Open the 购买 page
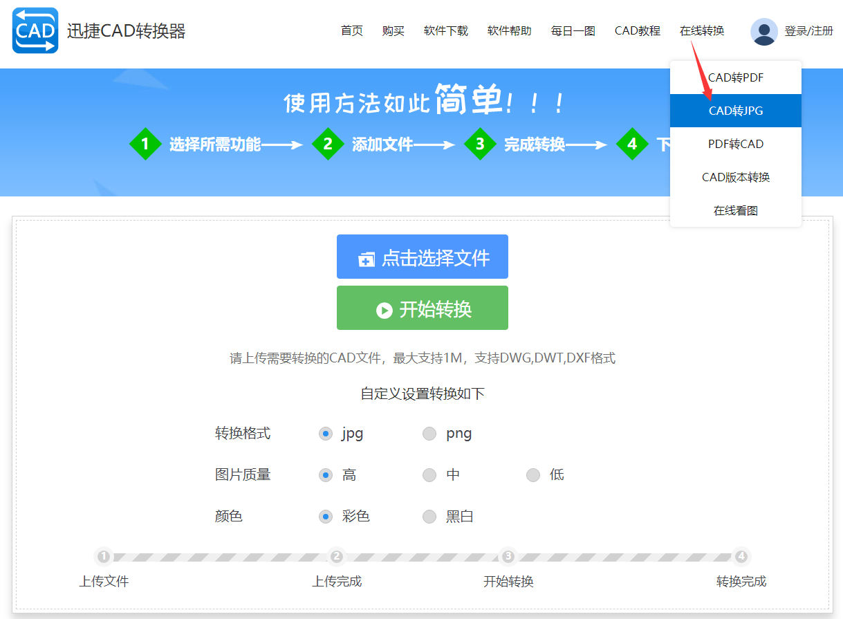Screen dimensions: 843x619 [x=393, y=30]
